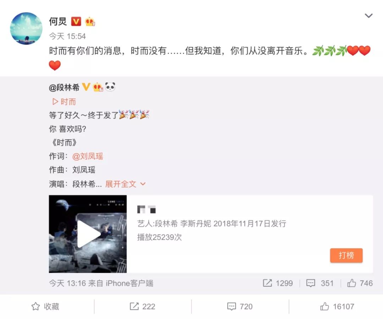Like 何炅's post showing 16107
The width and height of the screenshot is (383, 319).
click(337, 306)
